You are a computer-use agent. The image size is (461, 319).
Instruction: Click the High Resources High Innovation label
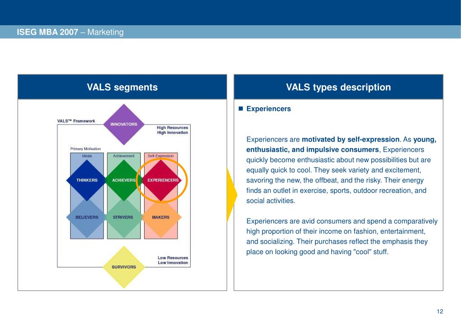click(172, 130)
